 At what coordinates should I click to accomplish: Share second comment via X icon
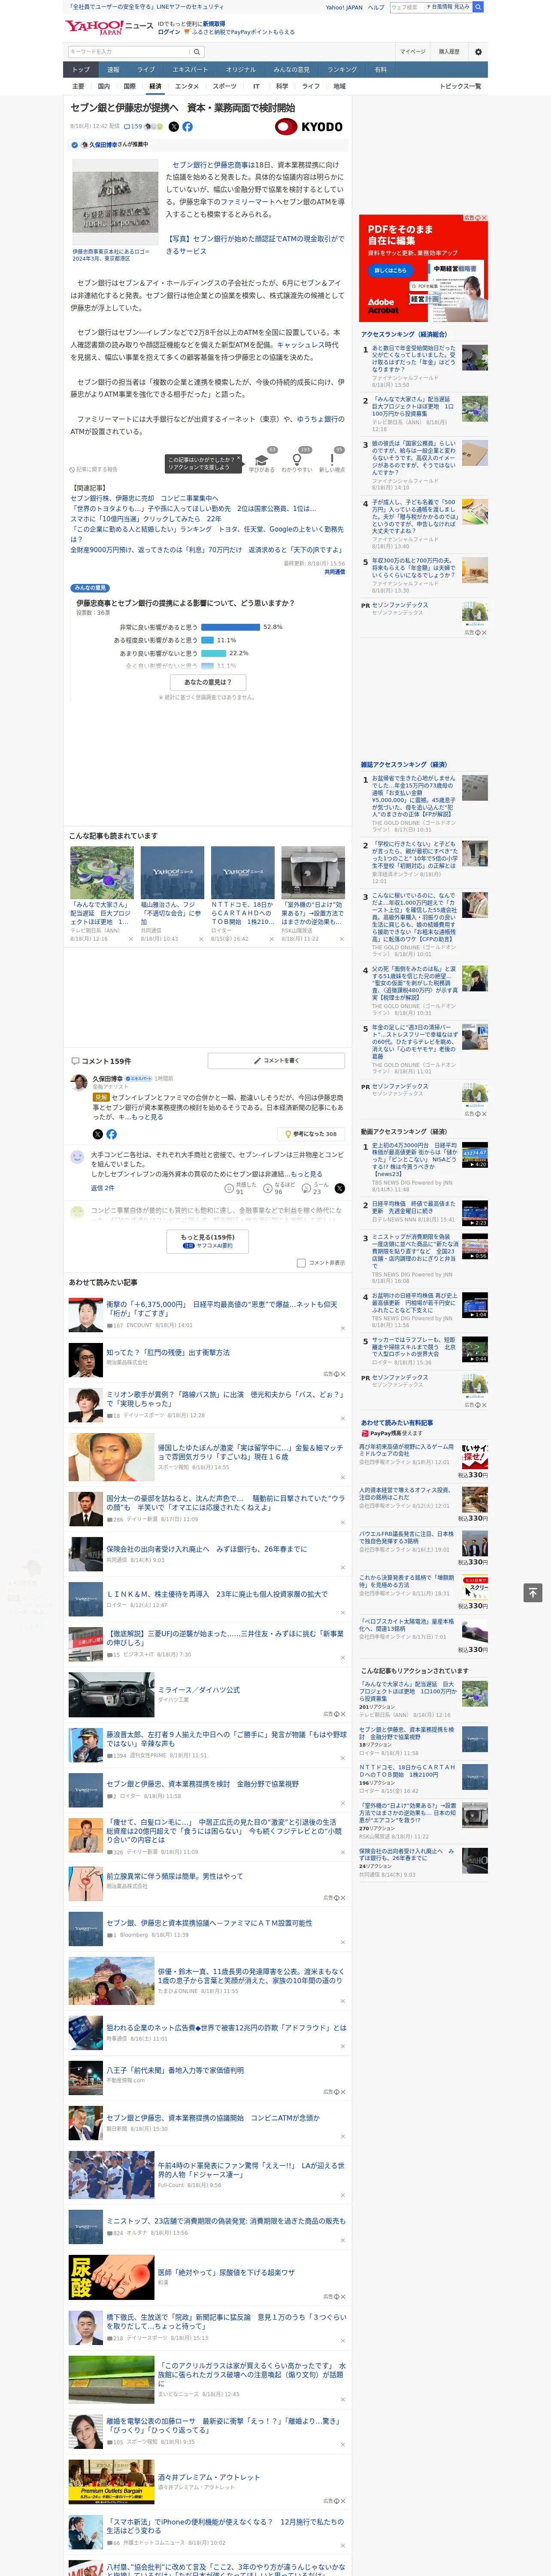pyautogui.click(x=340, y=1188)
